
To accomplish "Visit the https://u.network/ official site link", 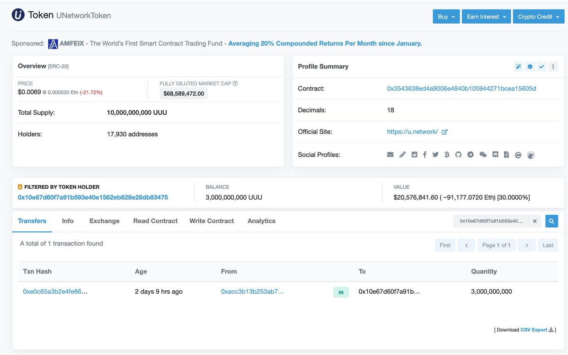I will coord(413,132).
